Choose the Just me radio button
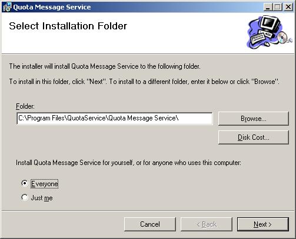Image resolution: width=296 pixels, height=239 pixels. (x=25, y=197)
